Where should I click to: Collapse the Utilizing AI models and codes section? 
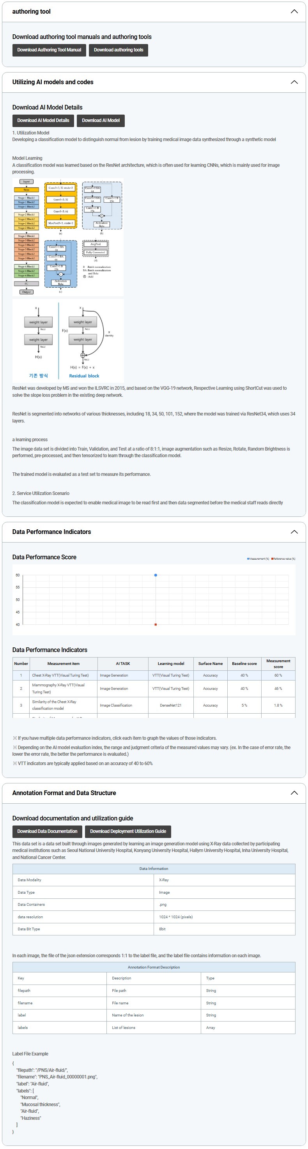[294, 82]
